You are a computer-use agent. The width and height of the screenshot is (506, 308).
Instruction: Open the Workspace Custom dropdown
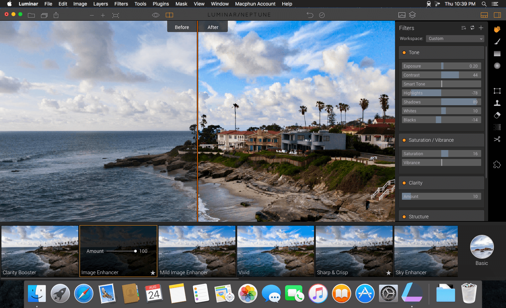pyautogui.click(x=455, y=39)
